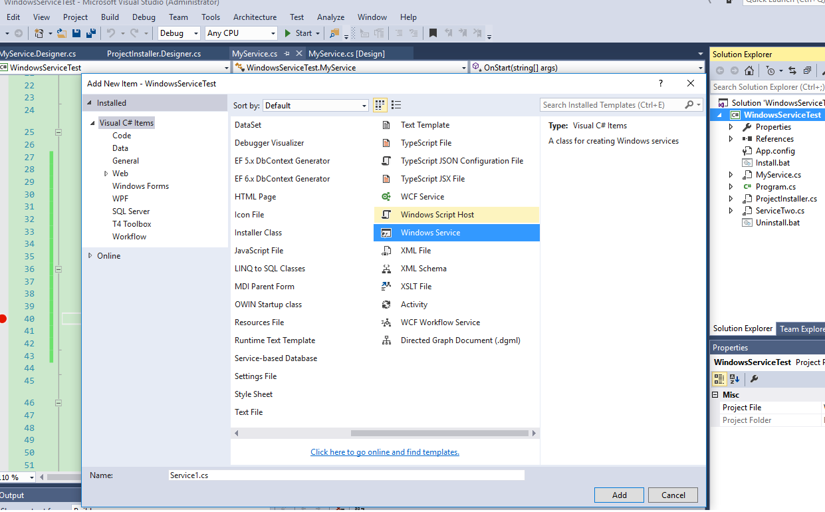Select the Text Template icon

coord(386,125)
